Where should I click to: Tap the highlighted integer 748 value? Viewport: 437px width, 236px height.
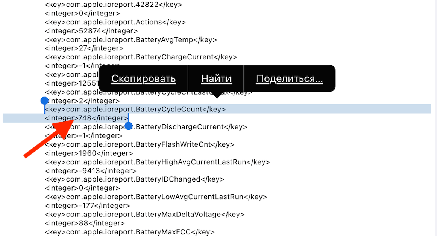(x=85, y=118)
